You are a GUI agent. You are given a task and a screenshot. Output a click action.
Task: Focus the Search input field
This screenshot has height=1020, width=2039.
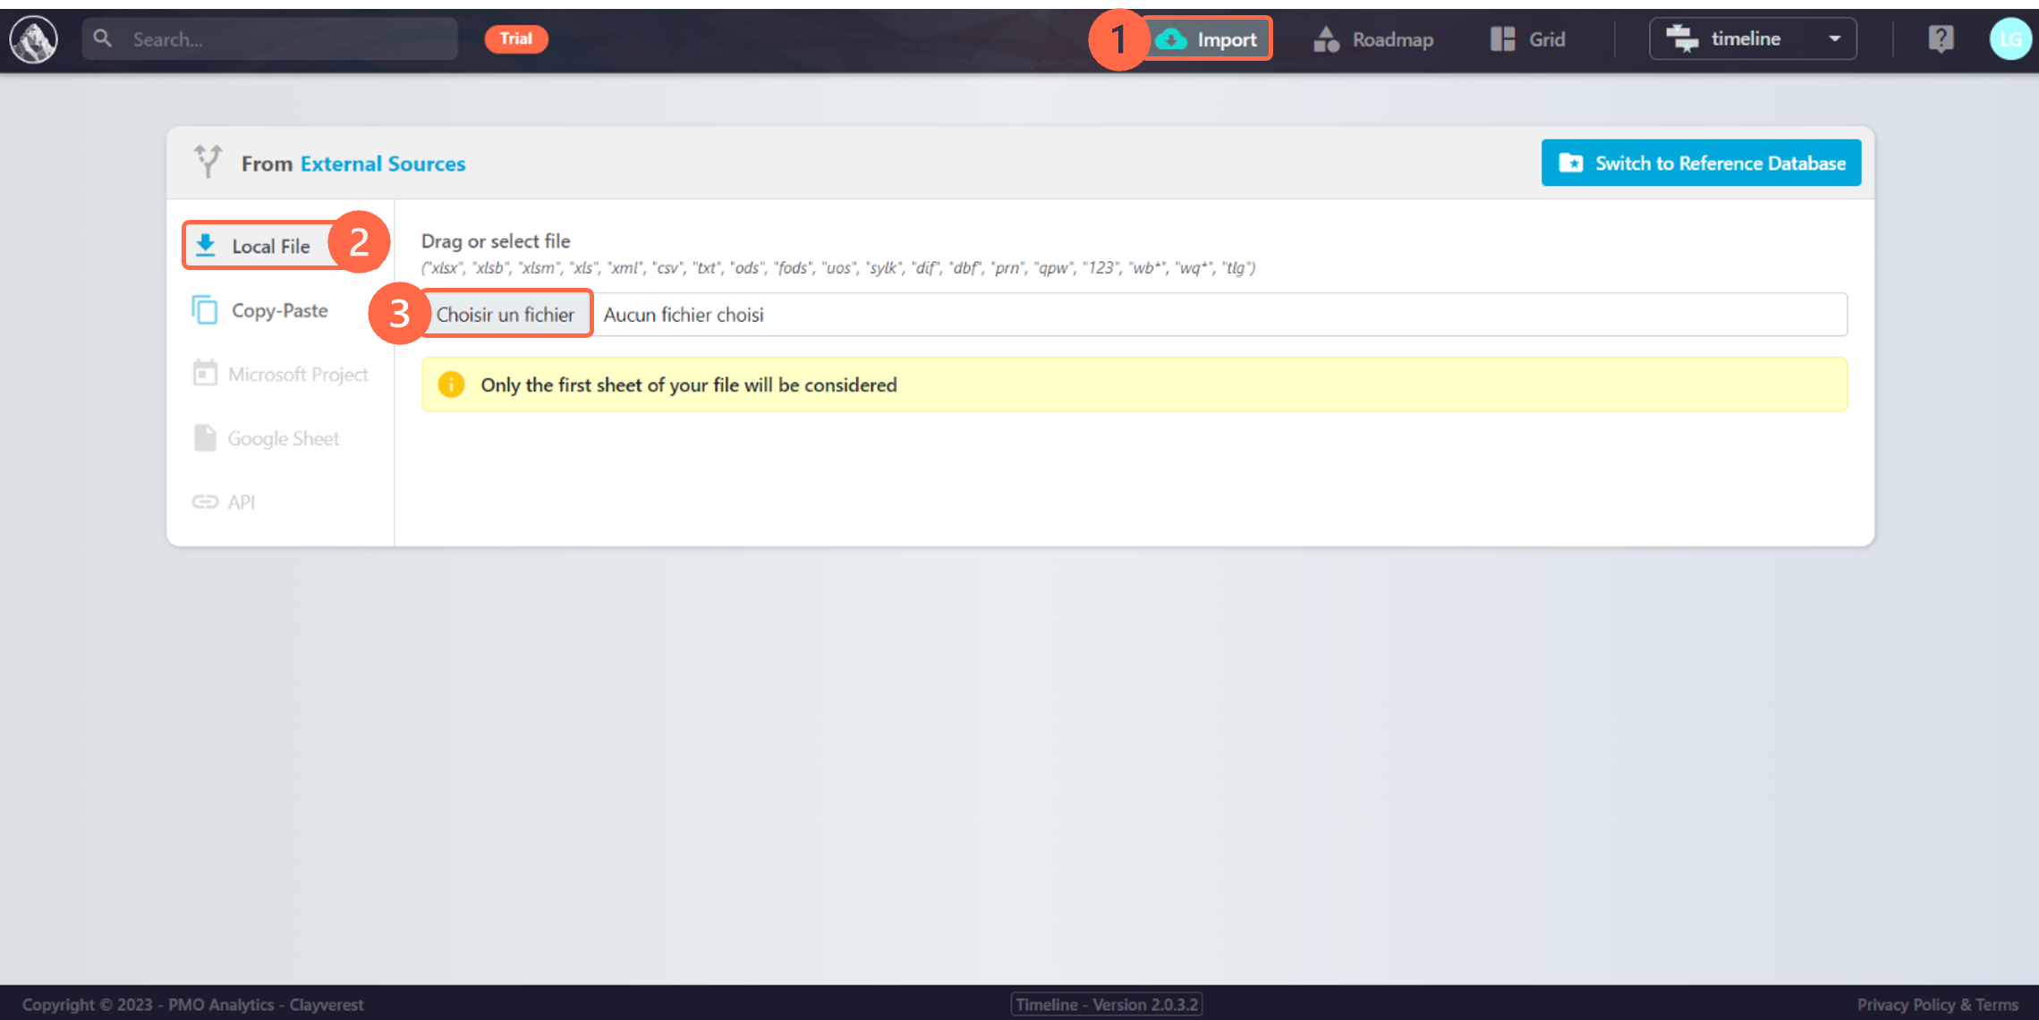click(x=270, y=39)
